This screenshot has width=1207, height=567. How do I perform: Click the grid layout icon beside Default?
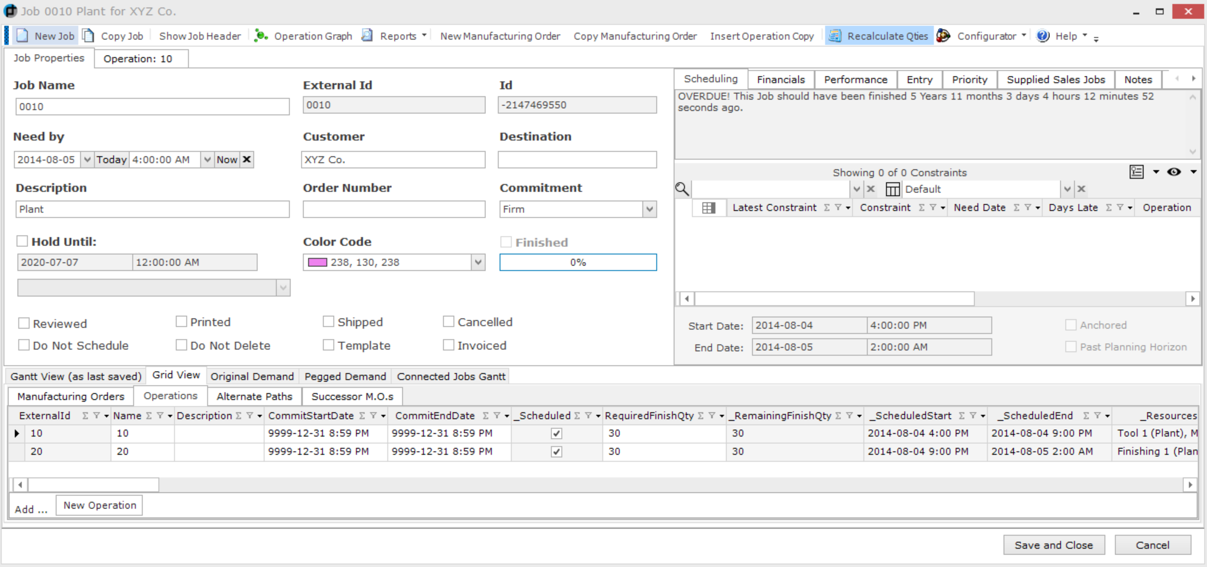pos(892,189)
